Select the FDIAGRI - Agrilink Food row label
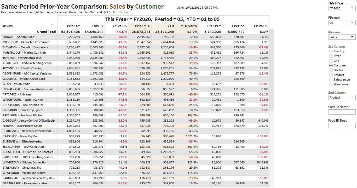This screenshot has width=357, height=188. click(18, 37)
